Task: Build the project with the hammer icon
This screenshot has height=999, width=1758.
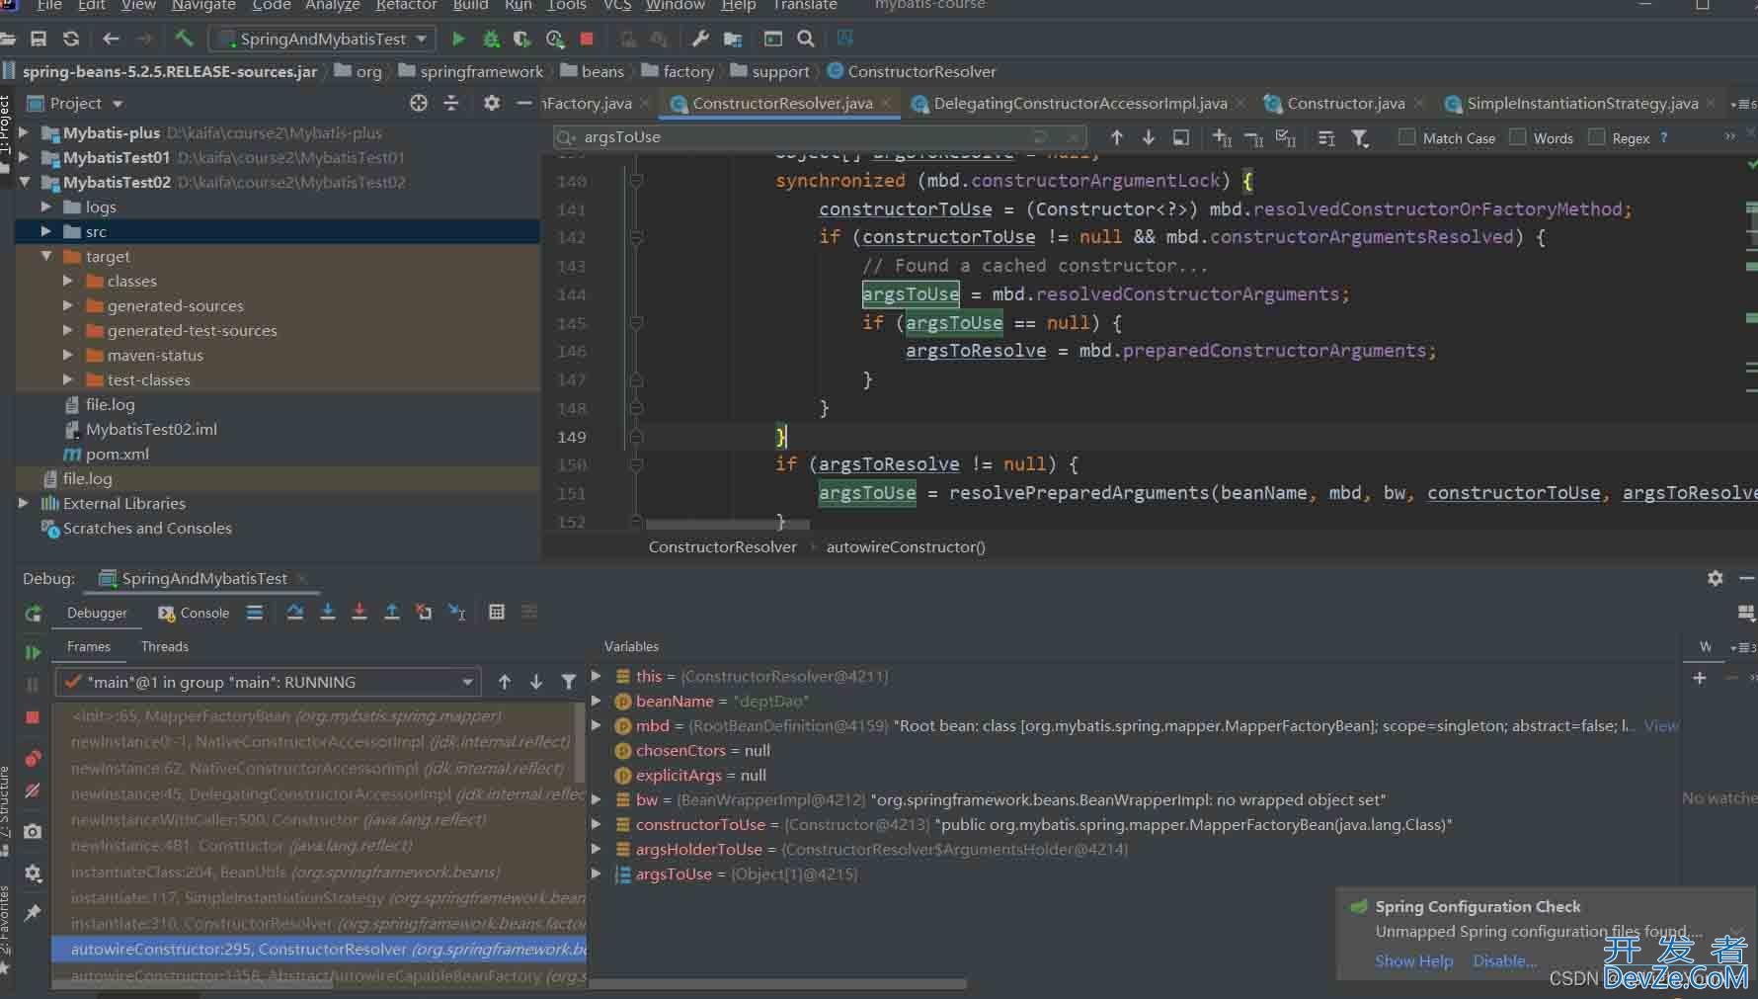Action: (184, 39)
